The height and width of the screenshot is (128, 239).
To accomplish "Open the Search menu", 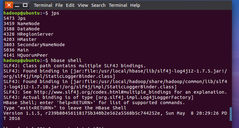I will pos(98,5).
